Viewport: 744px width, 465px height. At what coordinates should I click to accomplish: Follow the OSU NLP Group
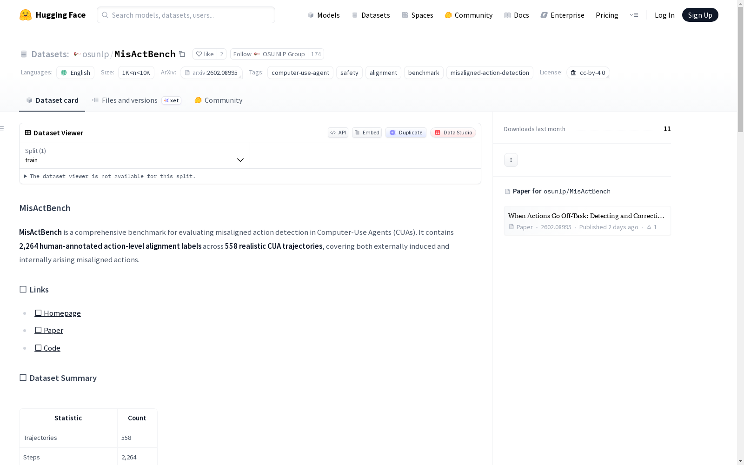(x=269, y=54)
